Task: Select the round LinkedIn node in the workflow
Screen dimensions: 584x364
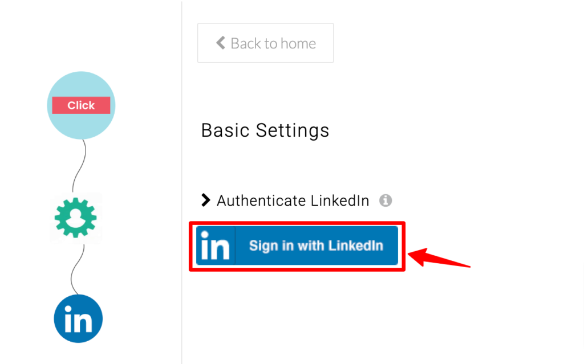Action: pyautogui.click(x=78, y=318)
